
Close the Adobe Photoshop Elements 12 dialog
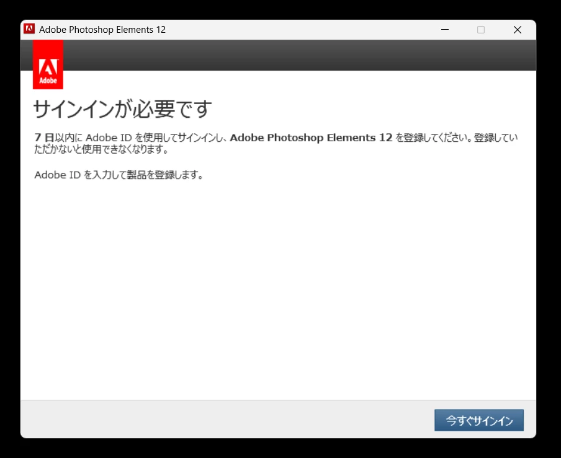(x=518, y=30)
